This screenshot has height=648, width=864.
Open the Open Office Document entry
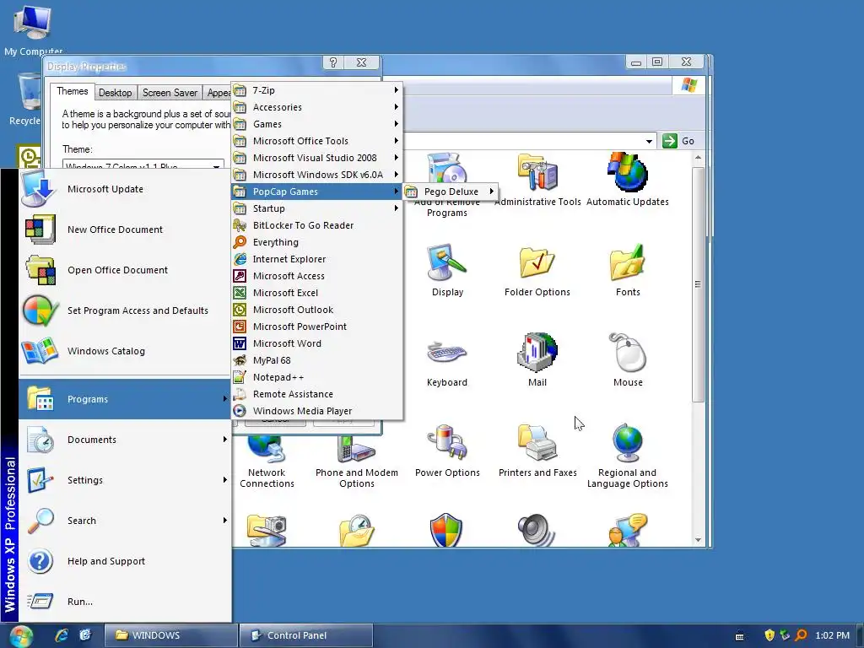(x=125, y=270)
